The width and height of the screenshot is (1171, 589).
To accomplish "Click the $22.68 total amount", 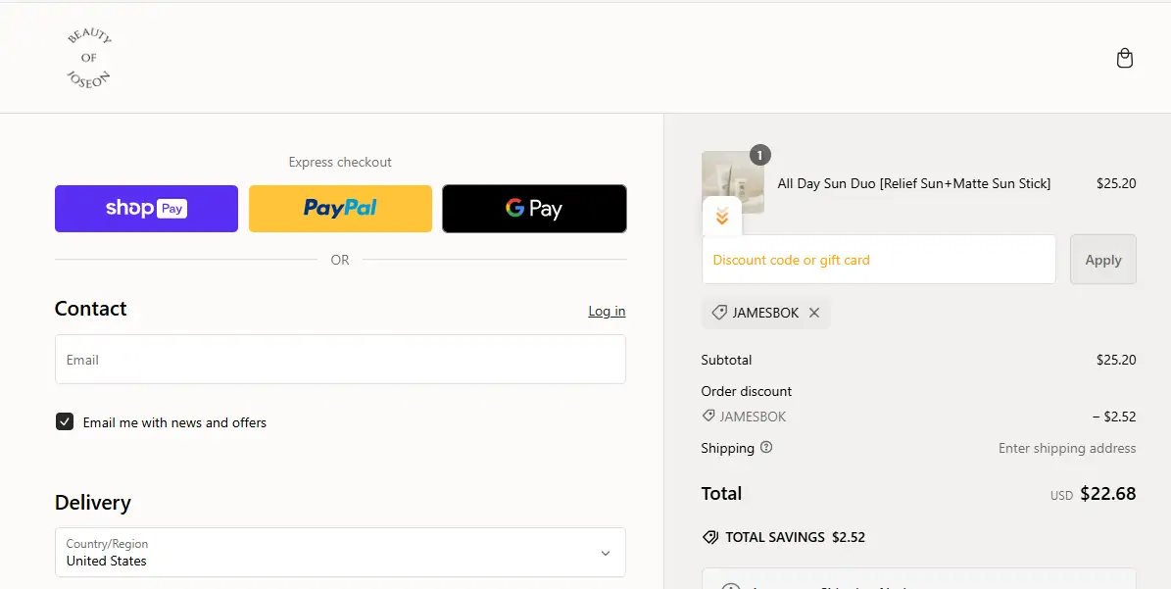I will coord(1107,494).
